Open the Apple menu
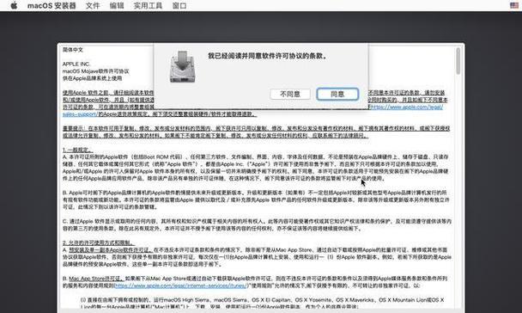522x313 pixels. (14, 5)
